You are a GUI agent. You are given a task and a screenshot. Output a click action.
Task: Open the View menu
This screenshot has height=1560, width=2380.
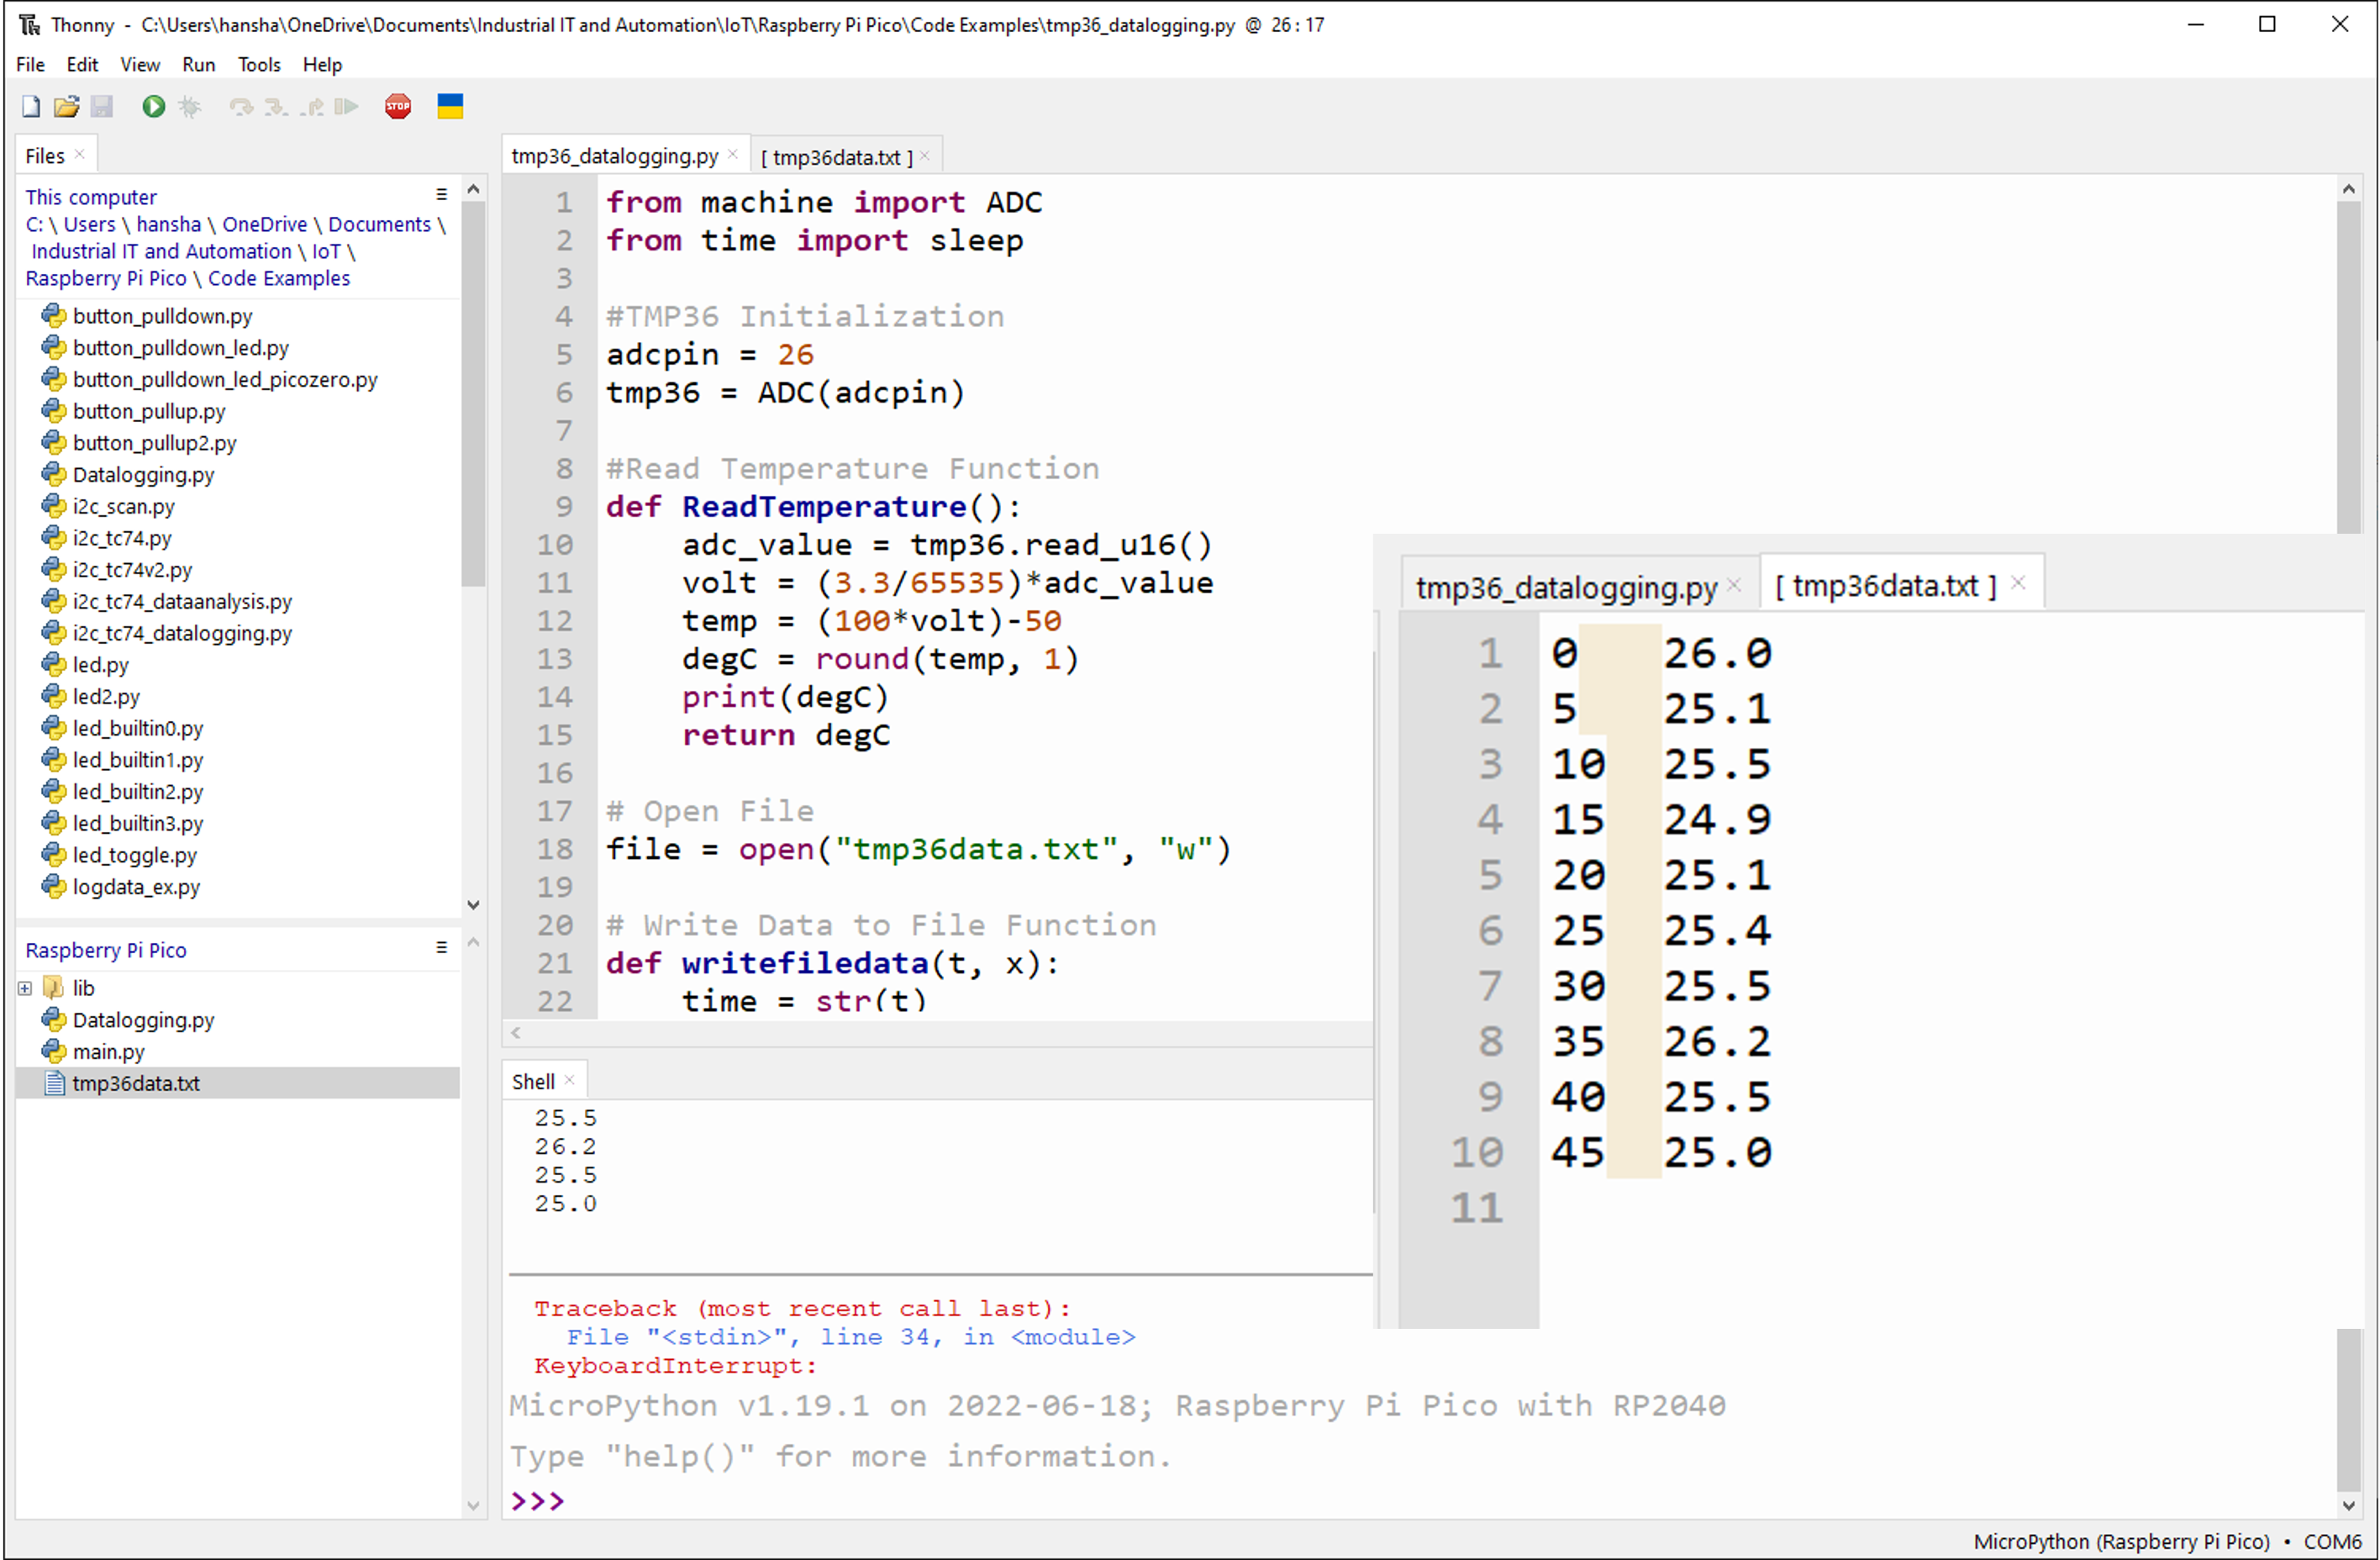(140, 65)
